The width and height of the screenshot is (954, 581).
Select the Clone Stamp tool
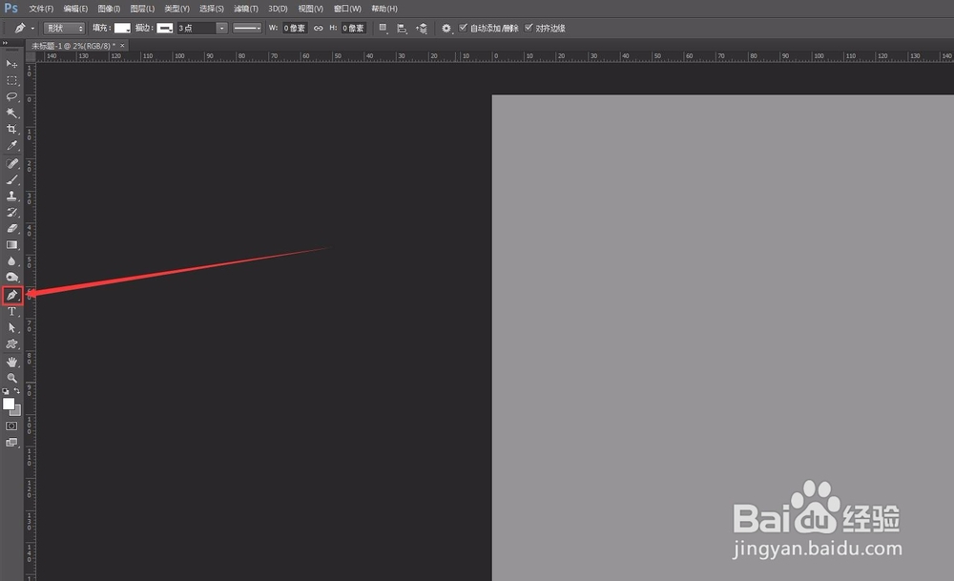click(11, 196)
